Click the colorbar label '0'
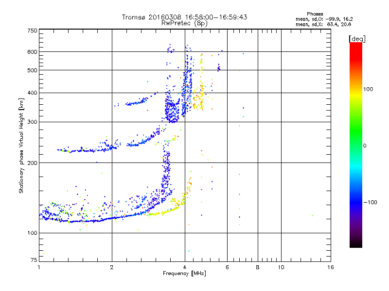Image resolution: width=389 pixels, height=291 pixels. [365, 146]
